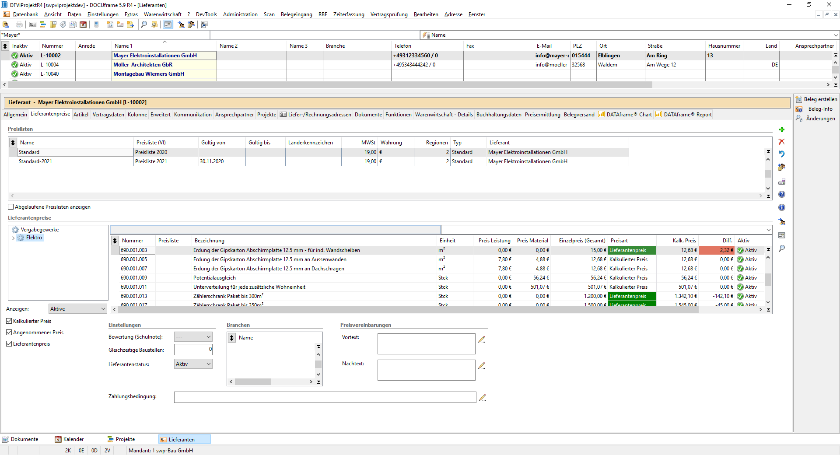Click column chooser arrows in Branchen list
The width and height of the screenshot is (840, 455).
[x=232, y=338]
